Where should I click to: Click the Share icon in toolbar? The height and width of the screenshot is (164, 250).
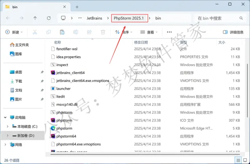(x=89, y=32)
